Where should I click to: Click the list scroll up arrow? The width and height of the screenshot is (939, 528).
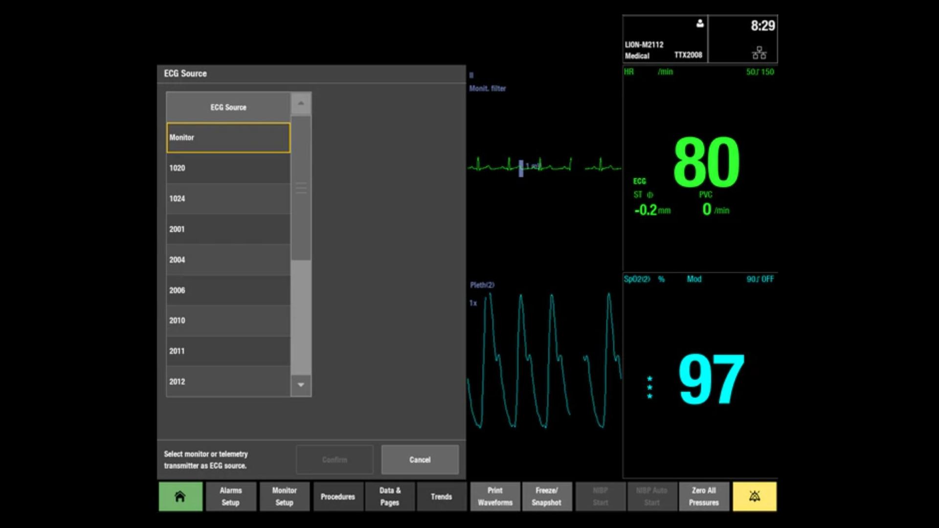pos(301,104)
